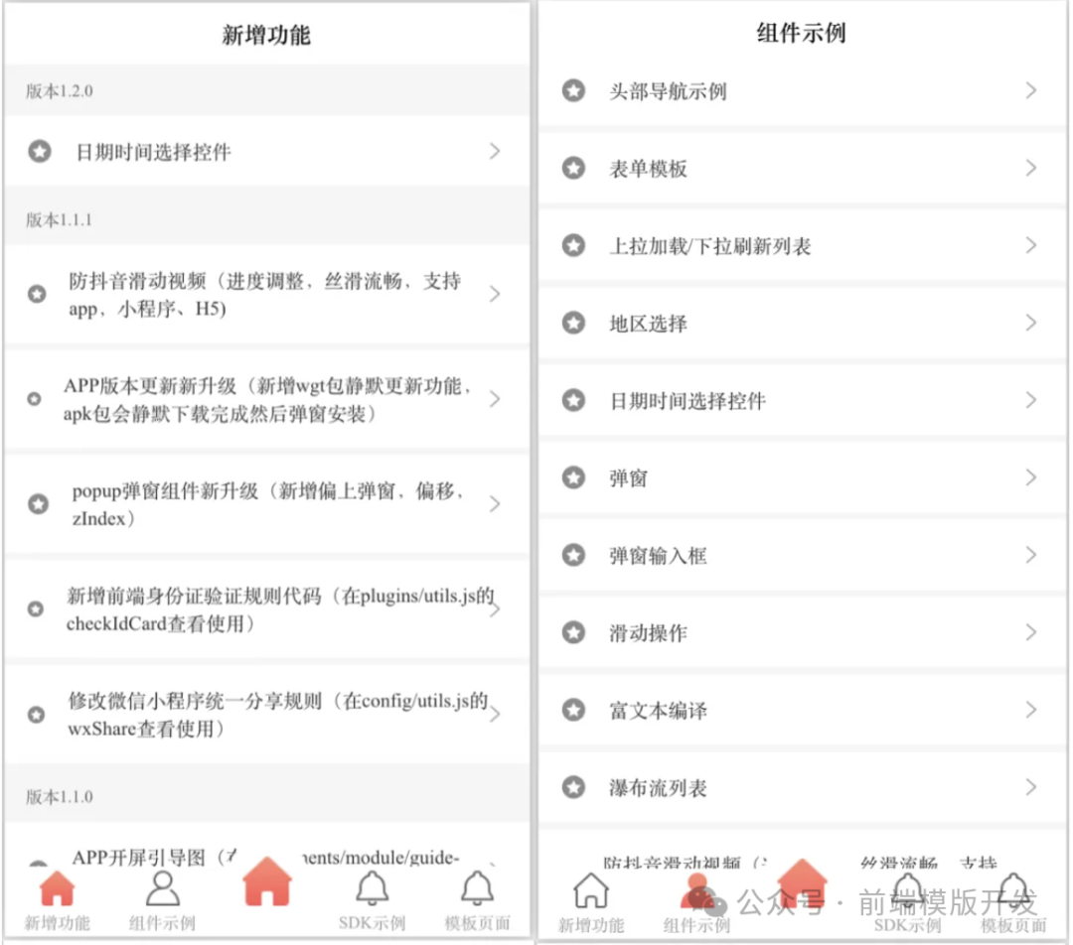Open 上拉加载/下拉刷新列表 component
Viewport: 1073px width, 945px height.
[x=802, y=245]
